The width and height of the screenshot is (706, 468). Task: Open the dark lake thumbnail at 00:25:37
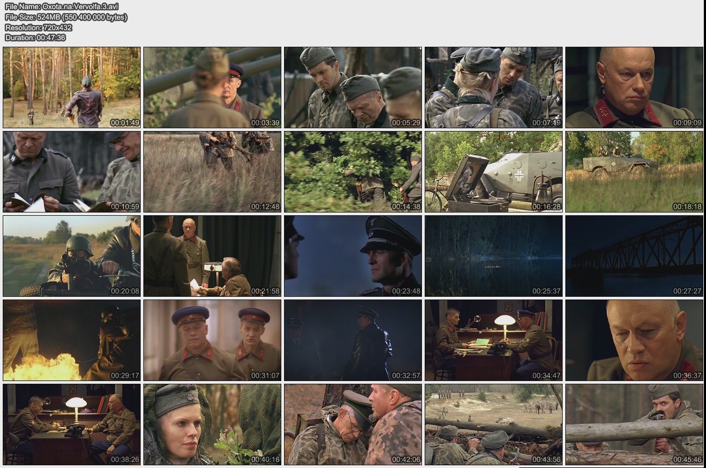(x=493, y=256)
